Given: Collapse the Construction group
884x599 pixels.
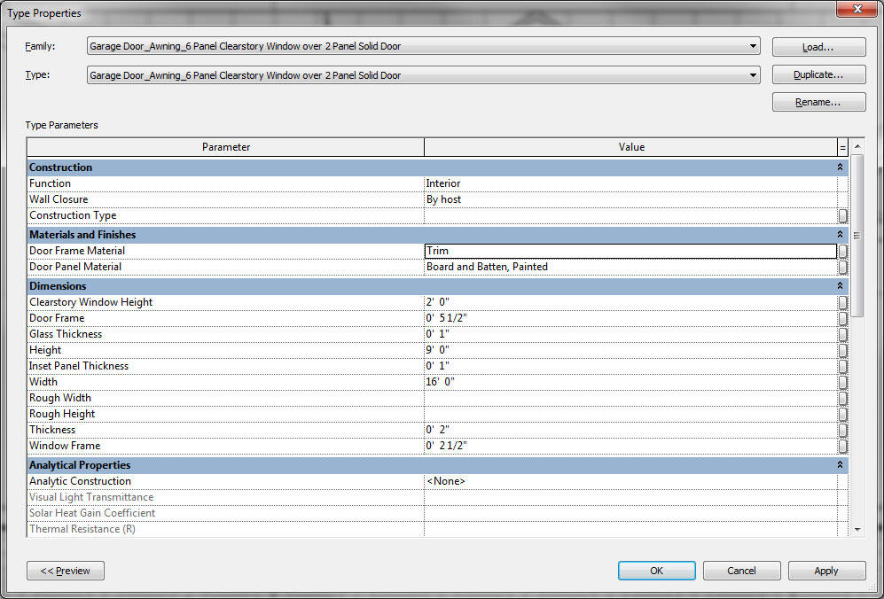Looking at the screenshot, I should [840, 167].
